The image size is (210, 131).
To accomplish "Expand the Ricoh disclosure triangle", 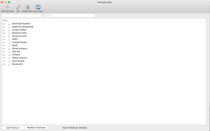I will (4, 46).
